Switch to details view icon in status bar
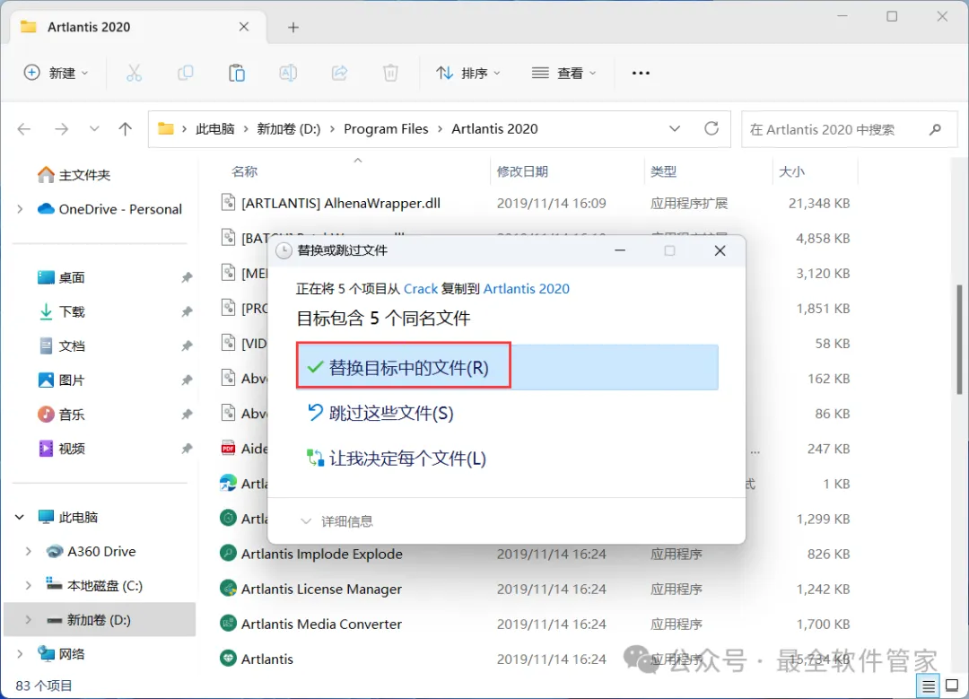Viewport: 969px width, 699px height. (x=929, y=686)
